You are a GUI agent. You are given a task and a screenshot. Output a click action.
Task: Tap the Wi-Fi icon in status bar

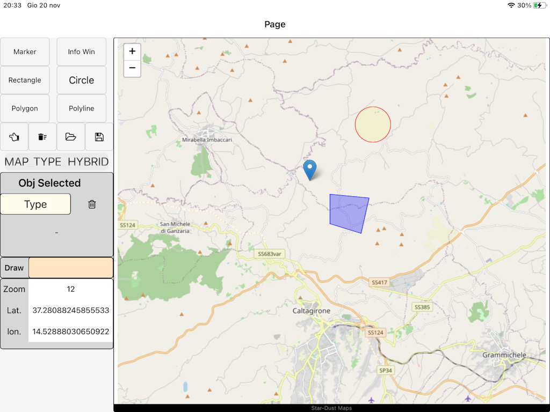point(511,5)
